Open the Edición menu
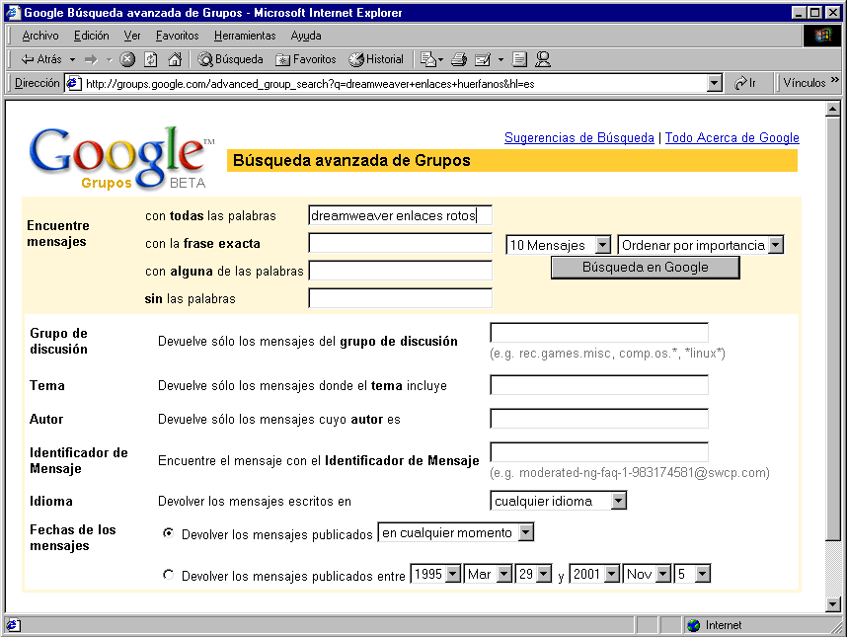The width and height of the screenshot is (847, 637). click(91, 36)
